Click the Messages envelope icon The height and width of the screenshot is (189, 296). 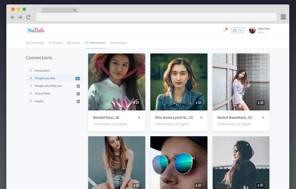112,43
